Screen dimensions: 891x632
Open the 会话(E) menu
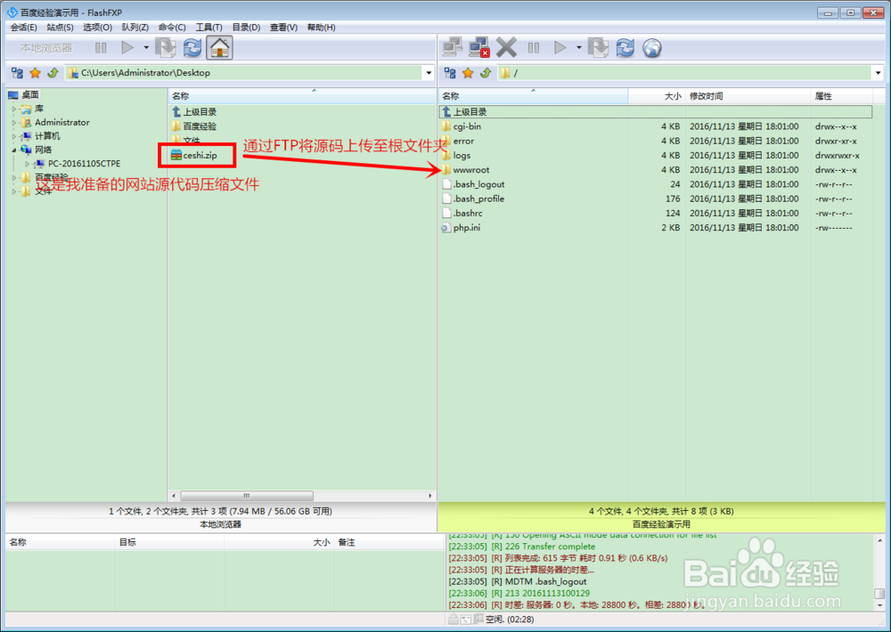coord(23,28)
